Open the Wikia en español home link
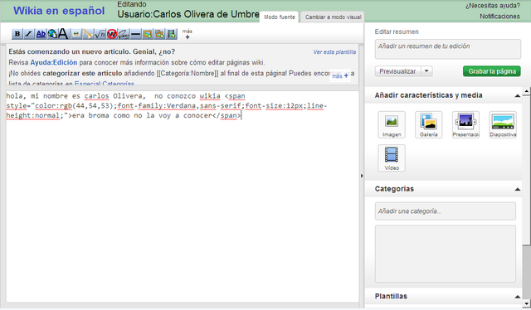 [59, 11]
